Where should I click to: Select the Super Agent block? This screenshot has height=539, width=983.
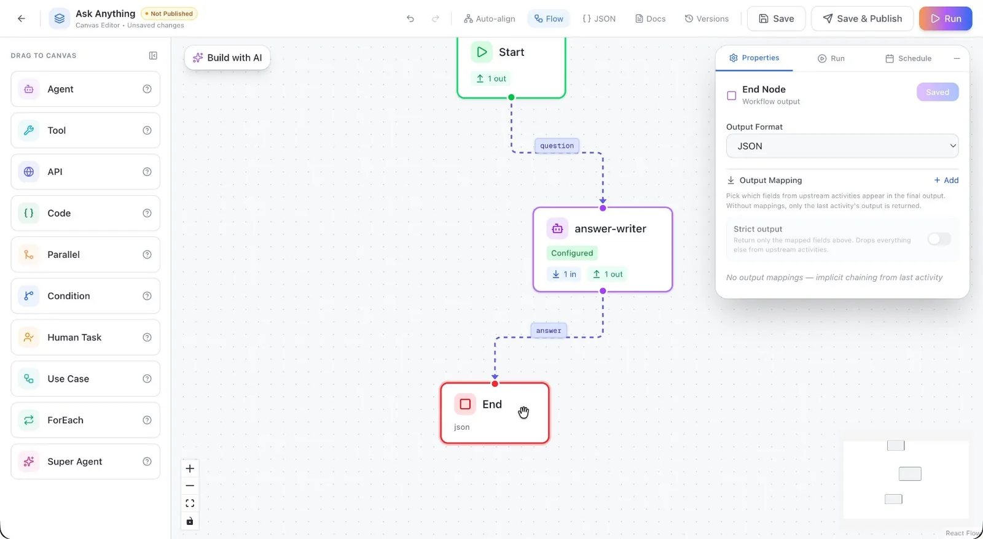coord(85,462)
